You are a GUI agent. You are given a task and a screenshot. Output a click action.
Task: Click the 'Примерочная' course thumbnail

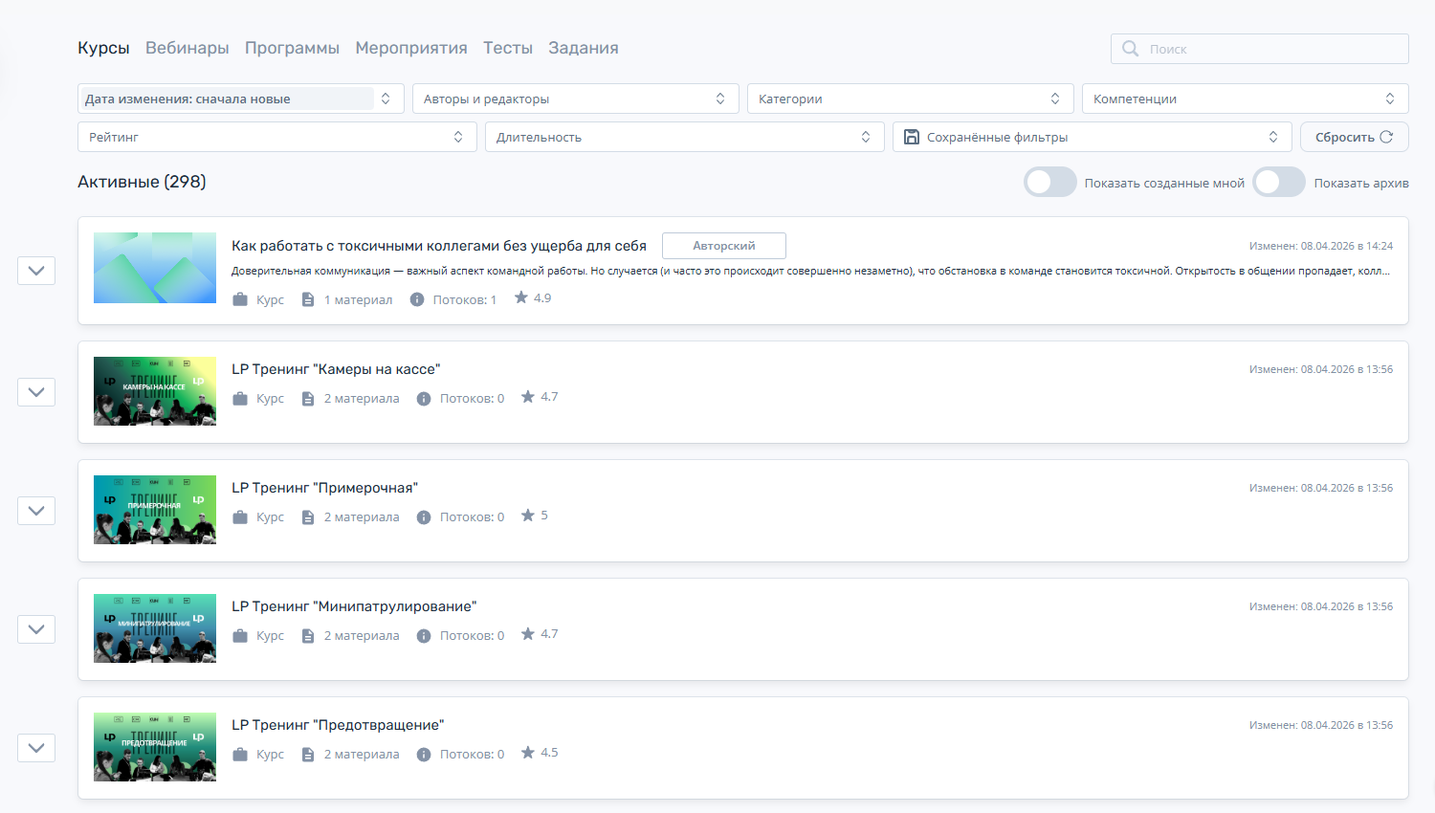(155, 510)
